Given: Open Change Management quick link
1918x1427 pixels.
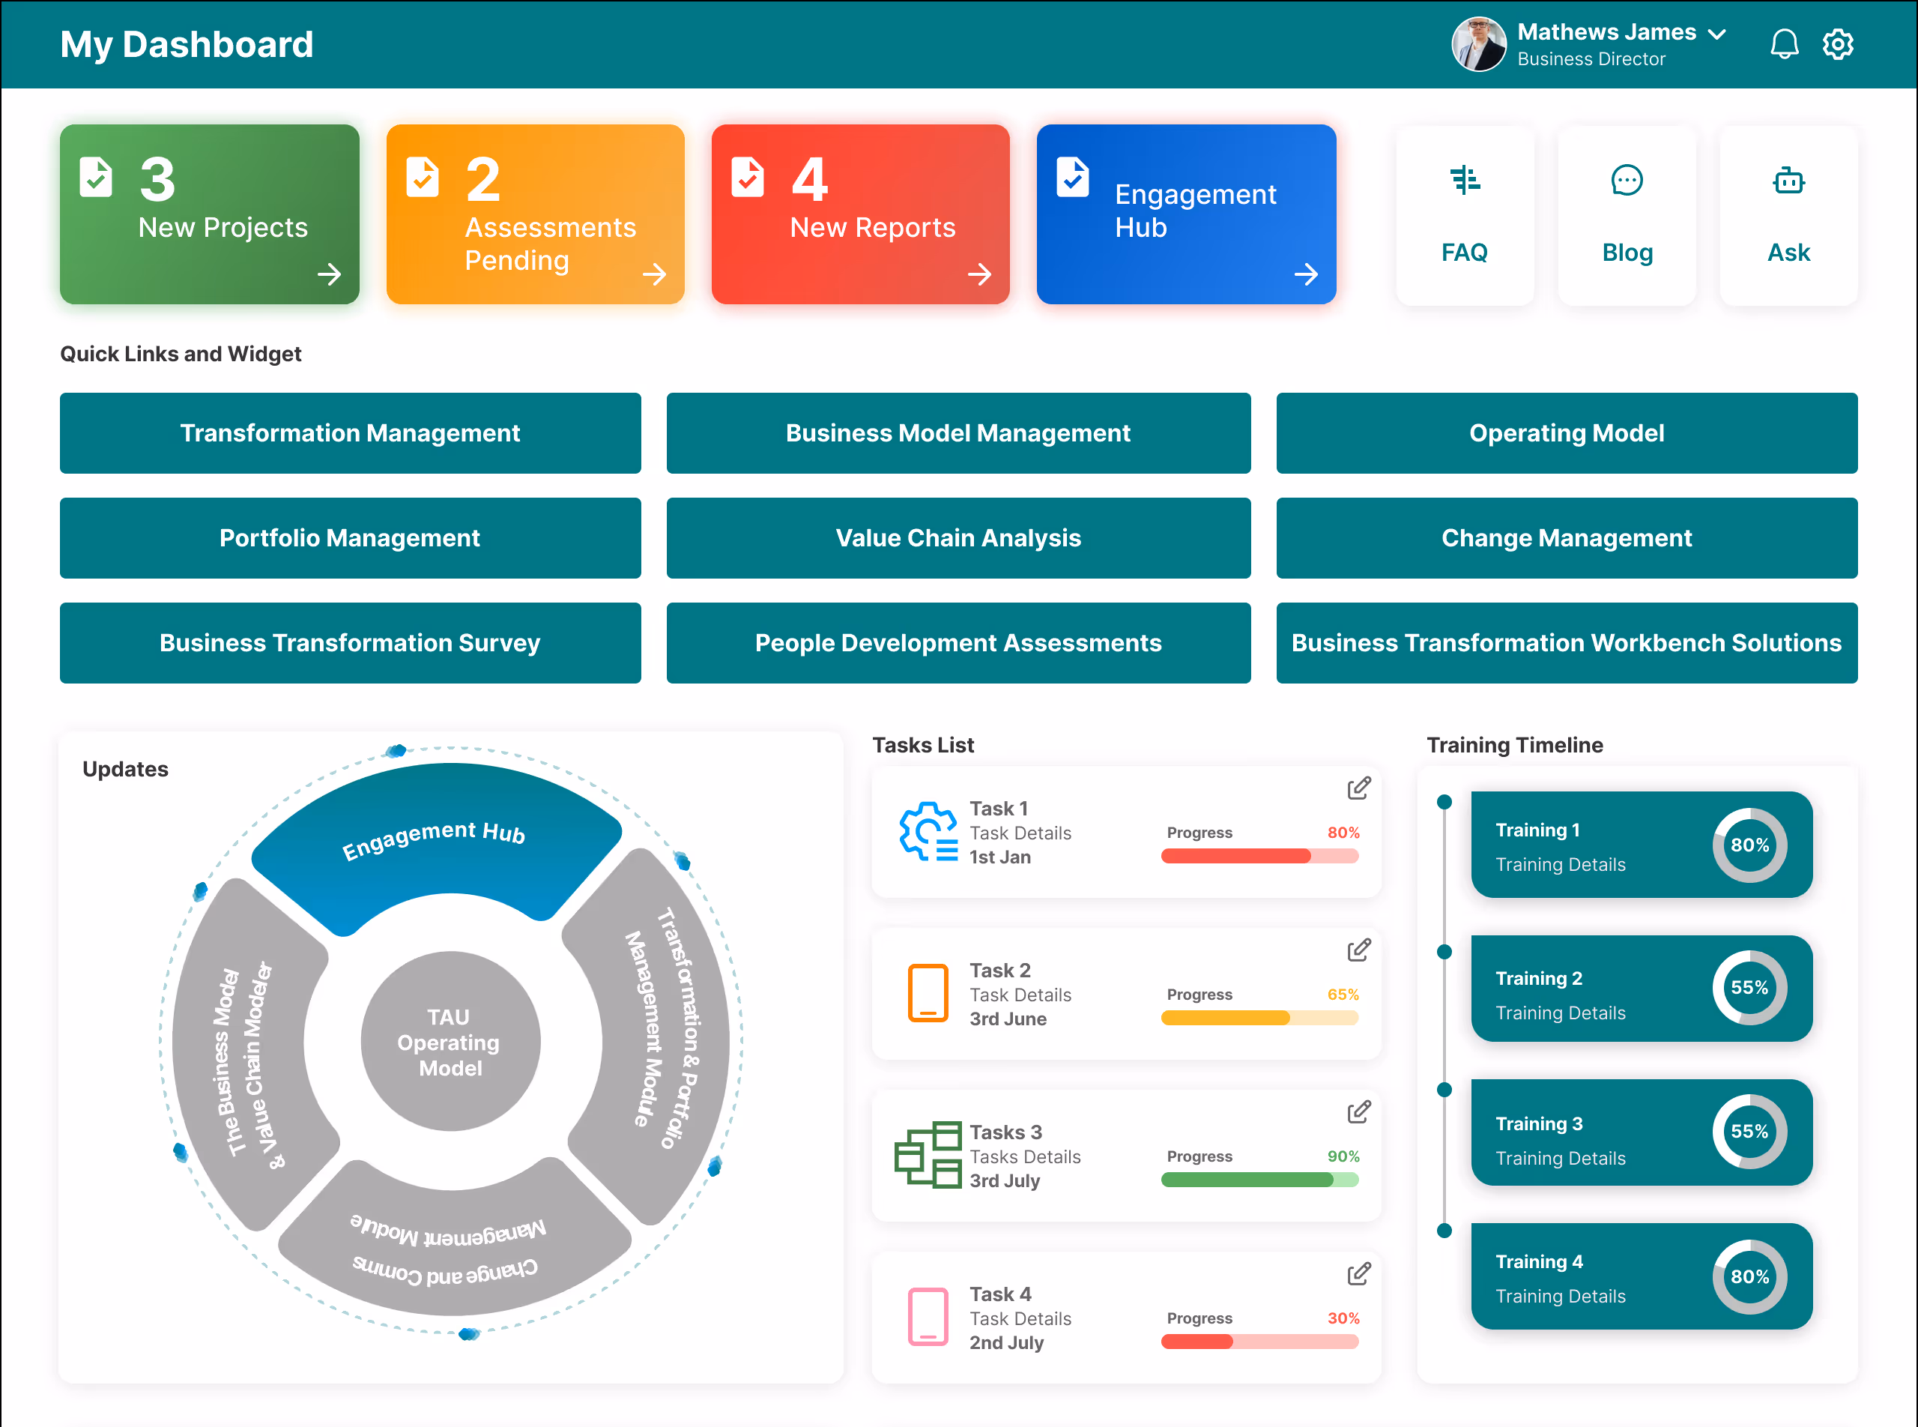Looking at the screenshot, I should coord(1567,538).
